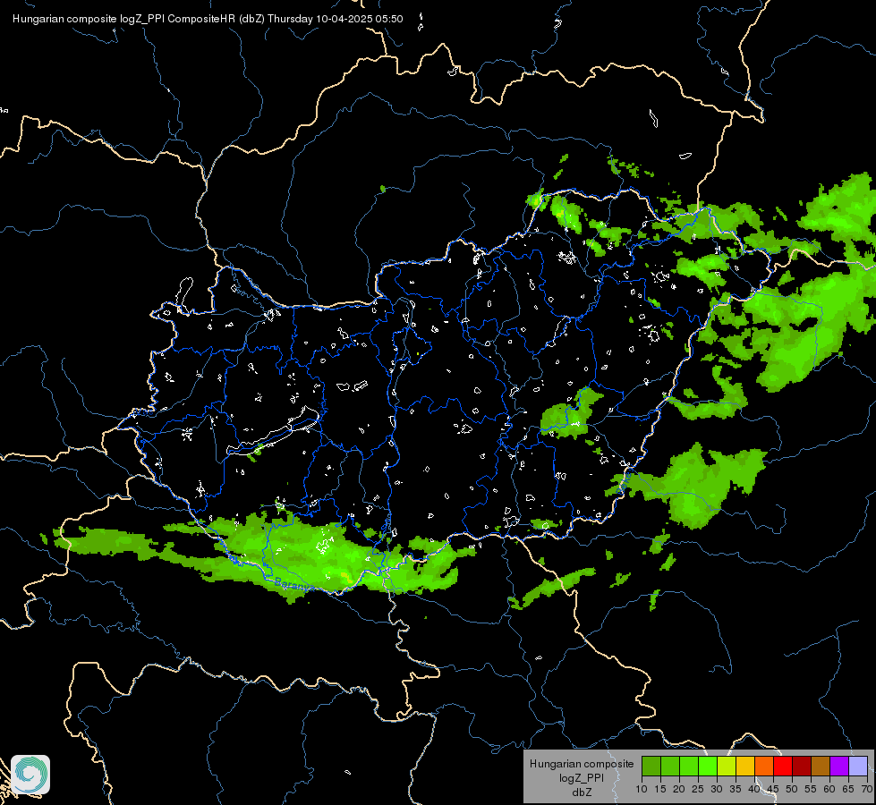Click the spiral weather service logo
Viewport: 876px width, 805px height.
tap(30, 775)
